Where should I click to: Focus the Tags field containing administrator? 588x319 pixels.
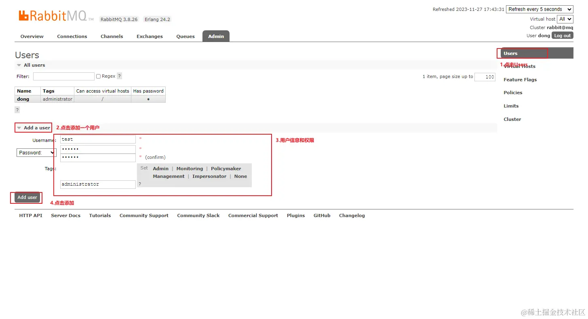[x=98, y=184]
